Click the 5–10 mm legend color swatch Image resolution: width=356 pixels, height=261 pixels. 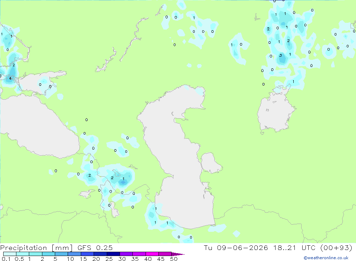[x=62, y=254]
